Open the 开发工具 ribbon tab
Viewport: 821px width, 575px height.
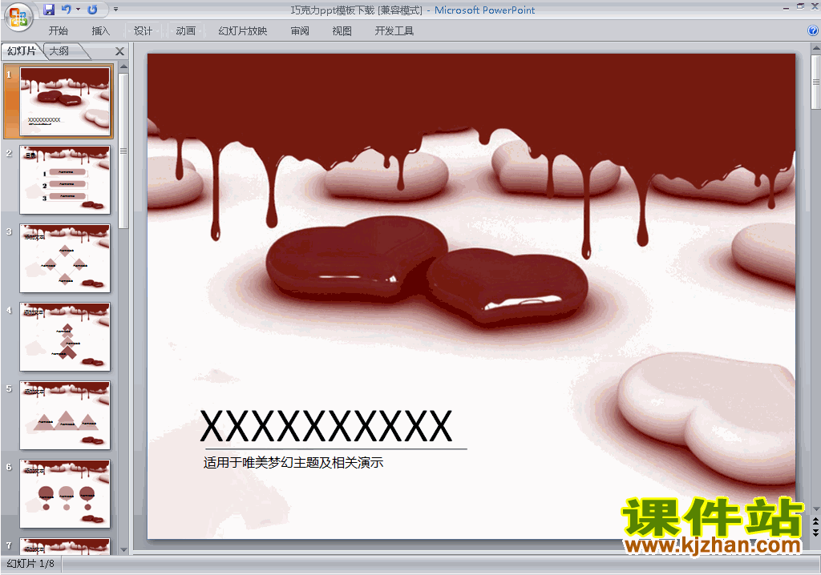click(394, 31)
